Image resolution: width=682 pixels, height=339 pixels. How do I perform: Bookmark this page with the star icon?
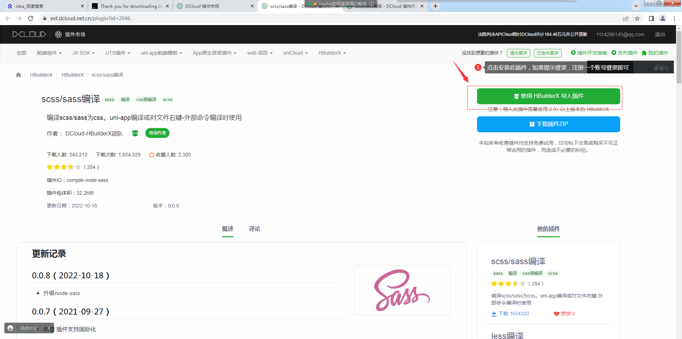[637, 18]
